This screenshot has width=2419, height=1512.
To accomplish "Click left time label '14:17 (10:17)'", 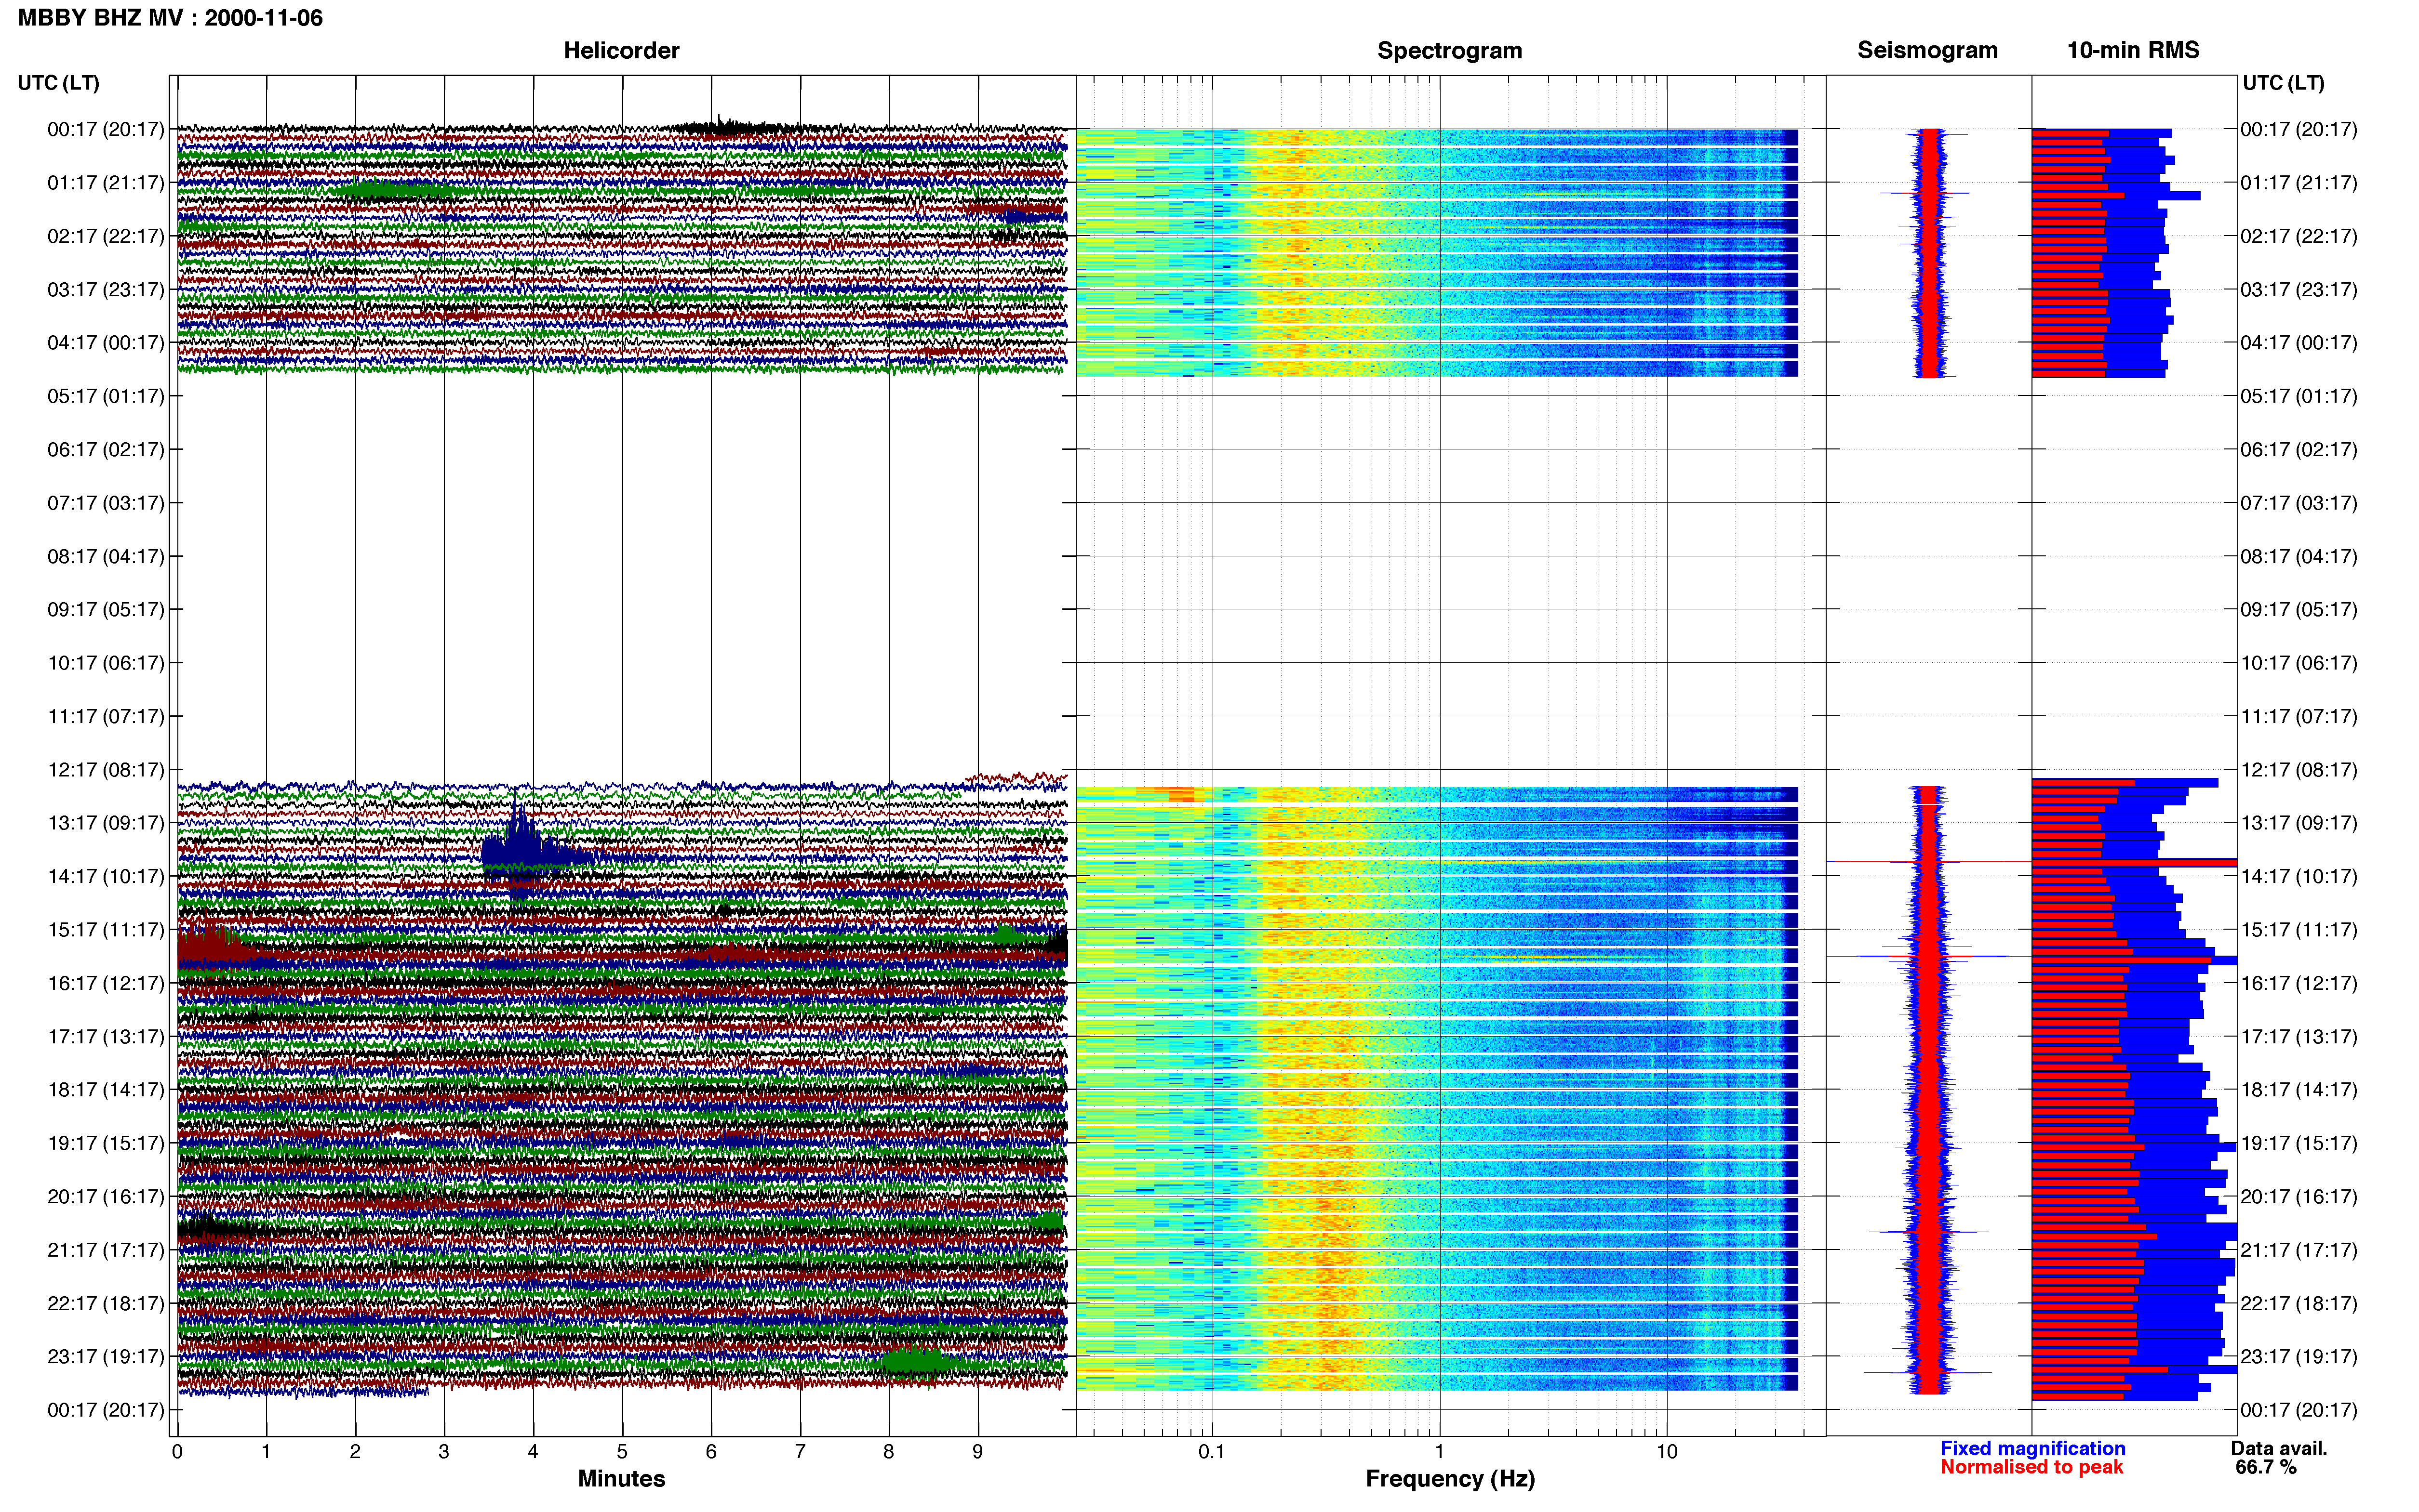I will tap(106, 876).
